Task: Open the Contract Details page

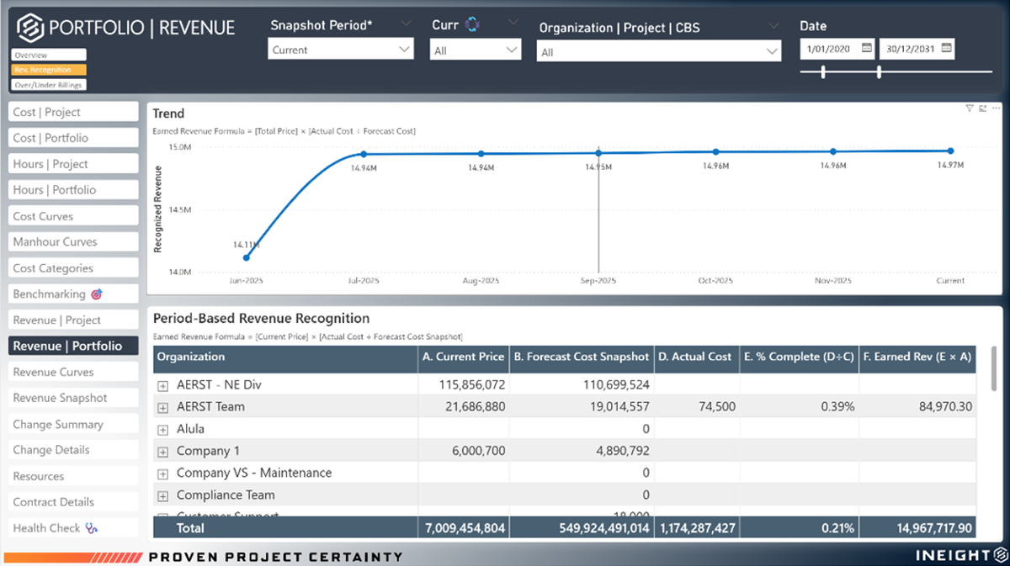Action: click(73, 502)
